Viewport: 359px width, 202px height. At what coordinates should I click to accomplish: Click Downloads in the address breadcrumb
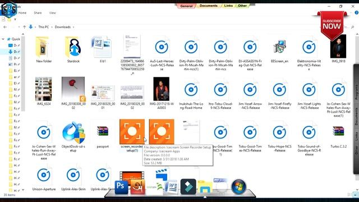[x=62, y=27]
